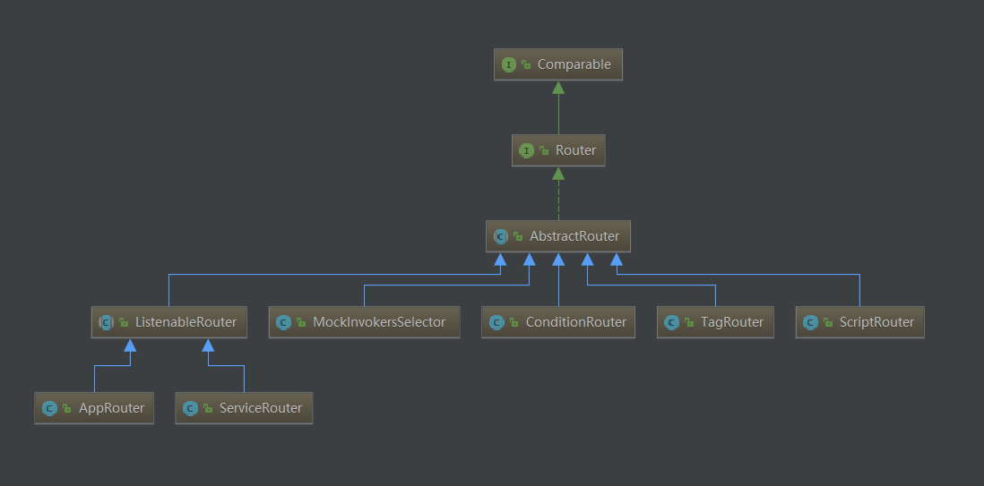Click the public visibility icon next to Router
Image resolution: width=984 pixels, height=486 pixels.
(x=544, y=150)
